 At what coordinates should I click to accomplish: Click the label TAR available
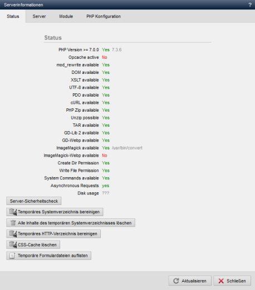86,126
